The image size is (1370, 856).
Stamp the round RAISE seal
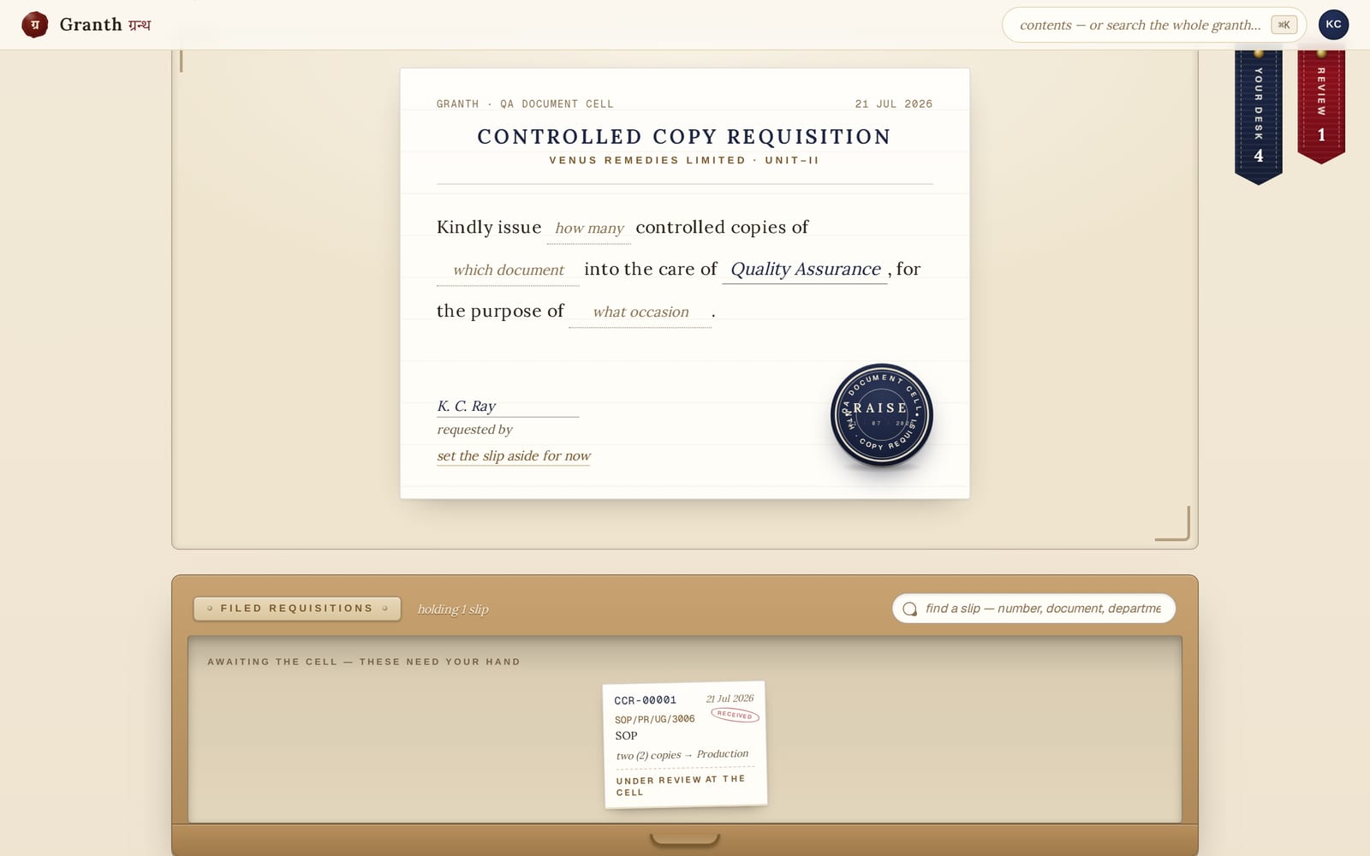point(881,415)
